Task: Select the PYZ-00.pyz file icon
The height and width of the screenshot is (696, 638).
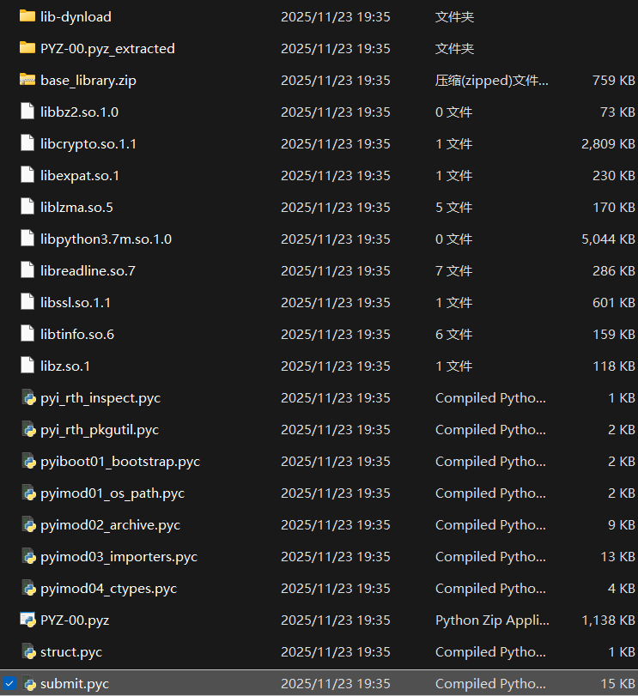Action: (27, 620)
